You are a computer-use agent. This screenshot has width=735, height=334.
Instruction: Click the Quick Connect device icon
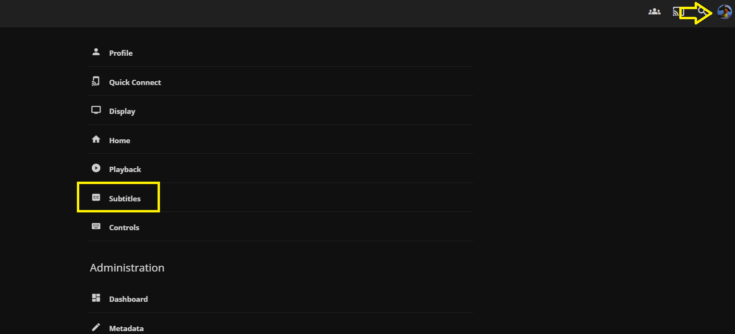pyautogui.click(x=96, y=81)
